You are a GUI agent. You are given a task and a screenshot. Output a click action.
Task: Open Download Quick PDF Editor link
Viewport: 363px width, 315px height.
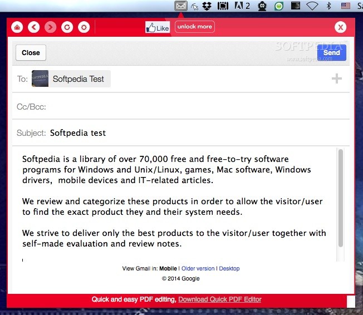220,299
